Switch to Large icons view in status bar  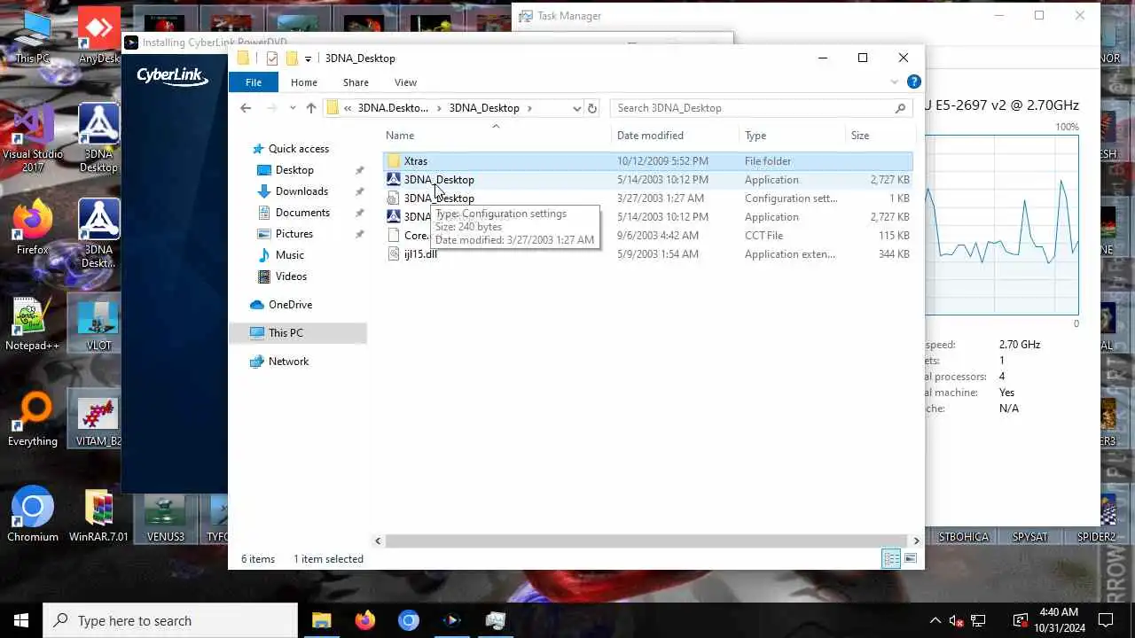pyautogui.click(x=910, y=558)
